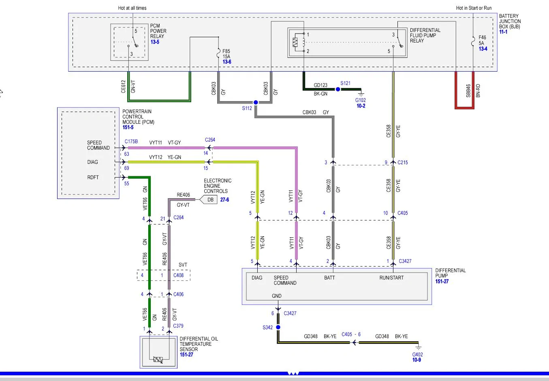Select the 'C405 - 6' label on the ground wire

pyautogui.click(x=351, y=334)
